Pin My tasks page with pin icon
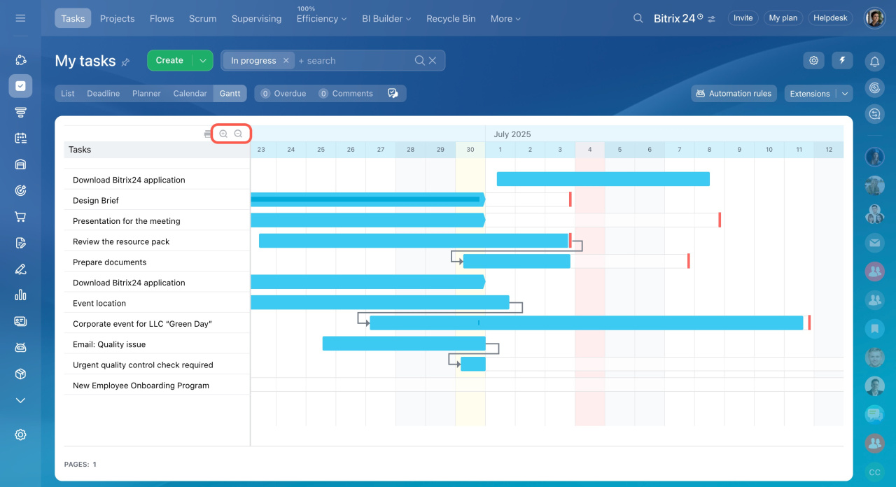This screenshot has height=487, width=896. tap(126, 62)
